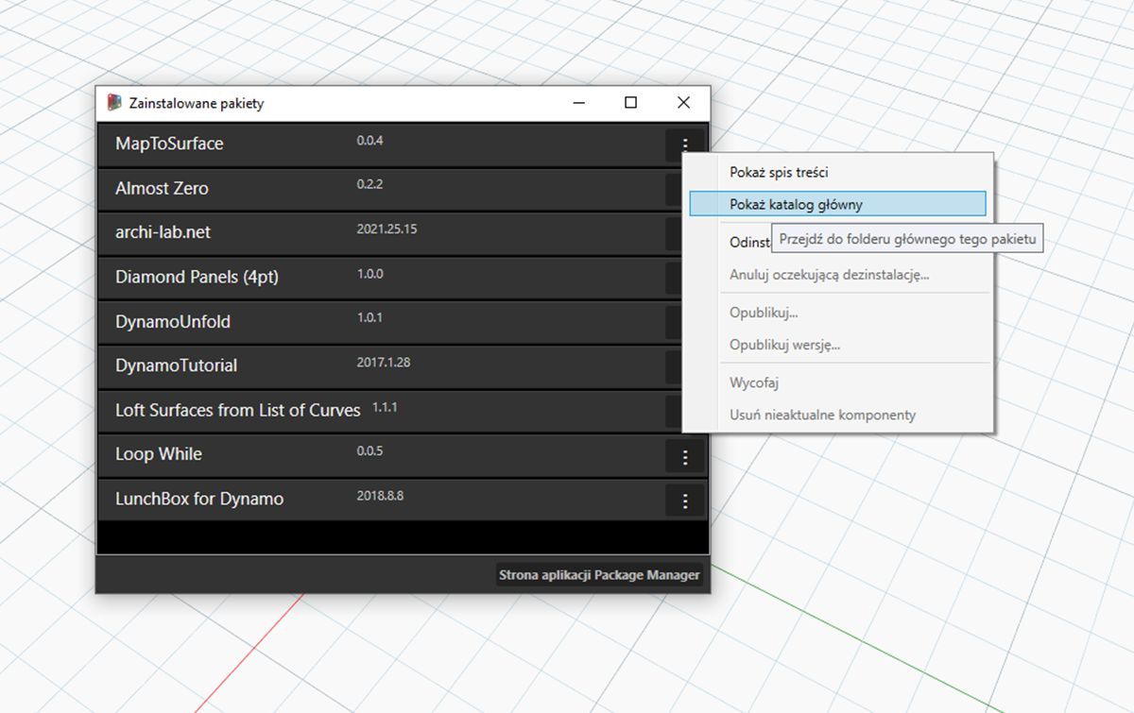Choose 'Pokaż spis treści' from the context menu
Image resolution: width=1134 pixels, height=713 pixels.
tap(837, 173)
